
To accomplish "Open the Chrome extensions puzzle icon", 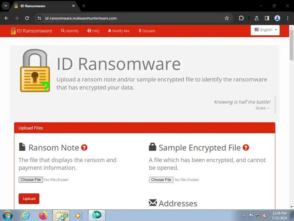I will 241,18.
